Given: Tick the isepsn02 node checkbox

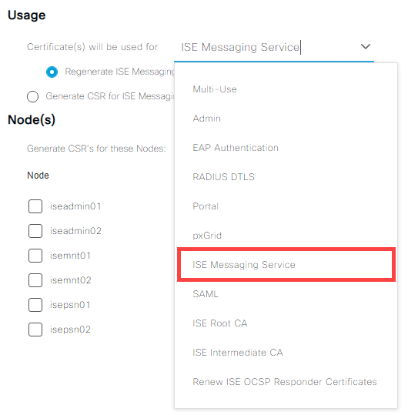Looking at the screenshot, I should coord(35,330).
